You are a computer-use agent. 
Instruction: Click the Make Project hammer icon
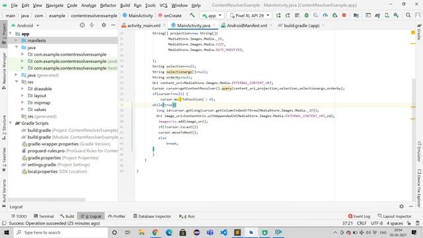tap(192, 15)
